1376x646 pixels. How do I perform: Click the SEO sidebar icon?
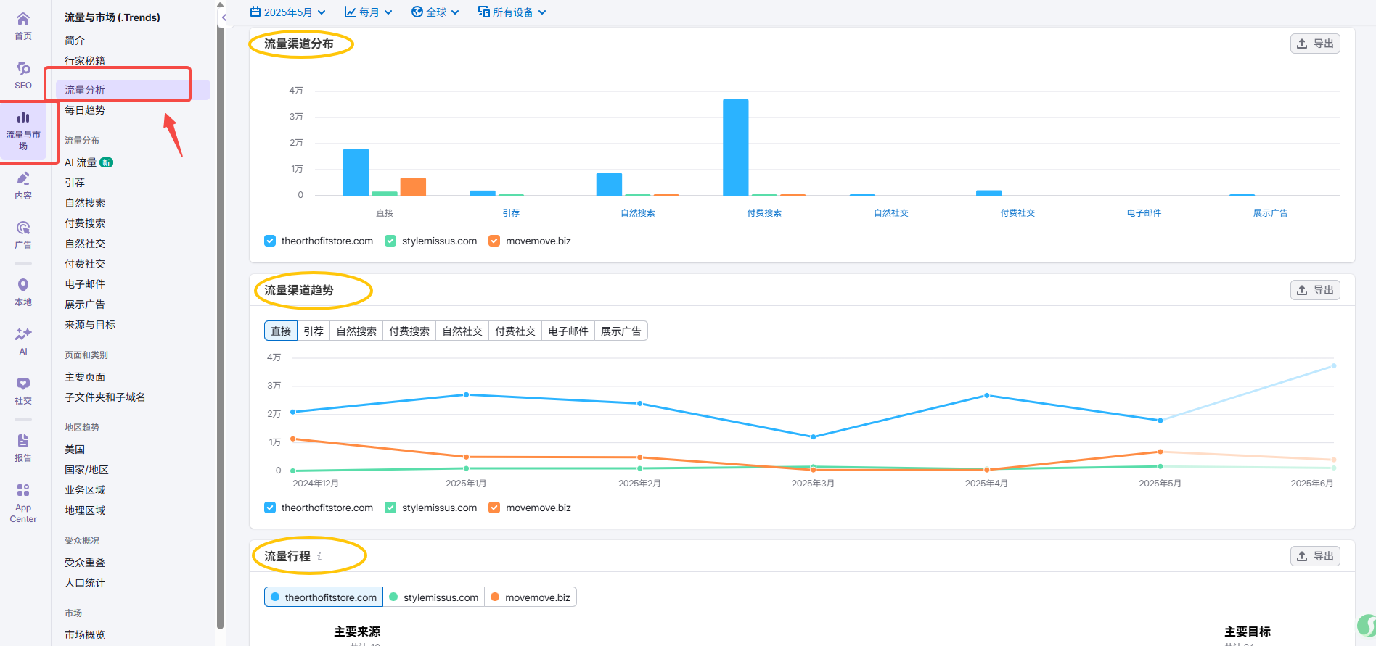point(23,75)
